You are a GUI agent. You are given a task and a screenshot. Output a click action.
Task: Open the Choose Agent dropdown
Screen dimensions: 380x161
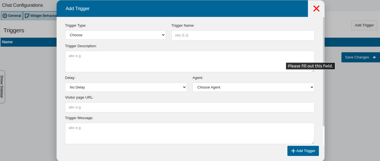[x=253, y=87]
